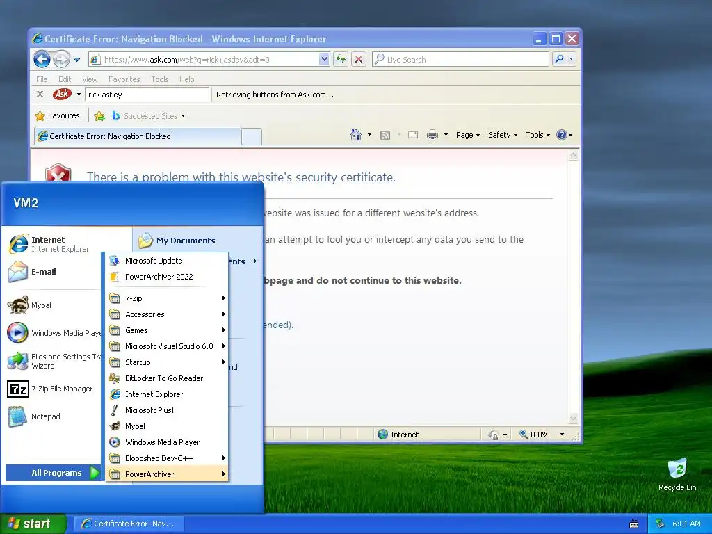Open the Safety dropdown menu
This screenshot has width=712, height=534.
coord(502,135)
